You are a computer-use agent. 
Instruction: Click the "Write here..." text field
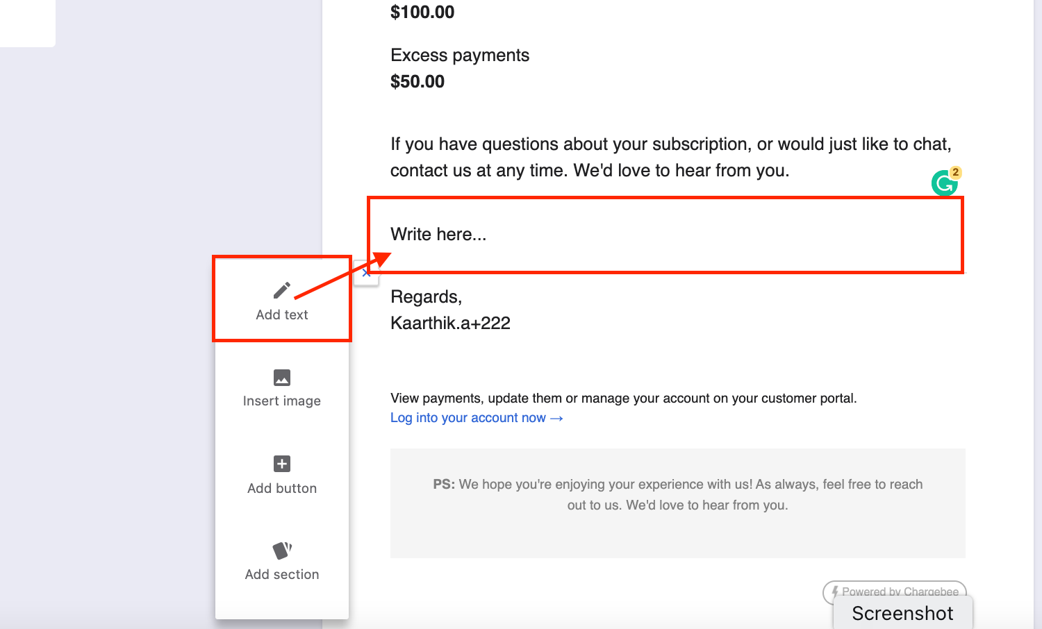(x=665, y=235)
